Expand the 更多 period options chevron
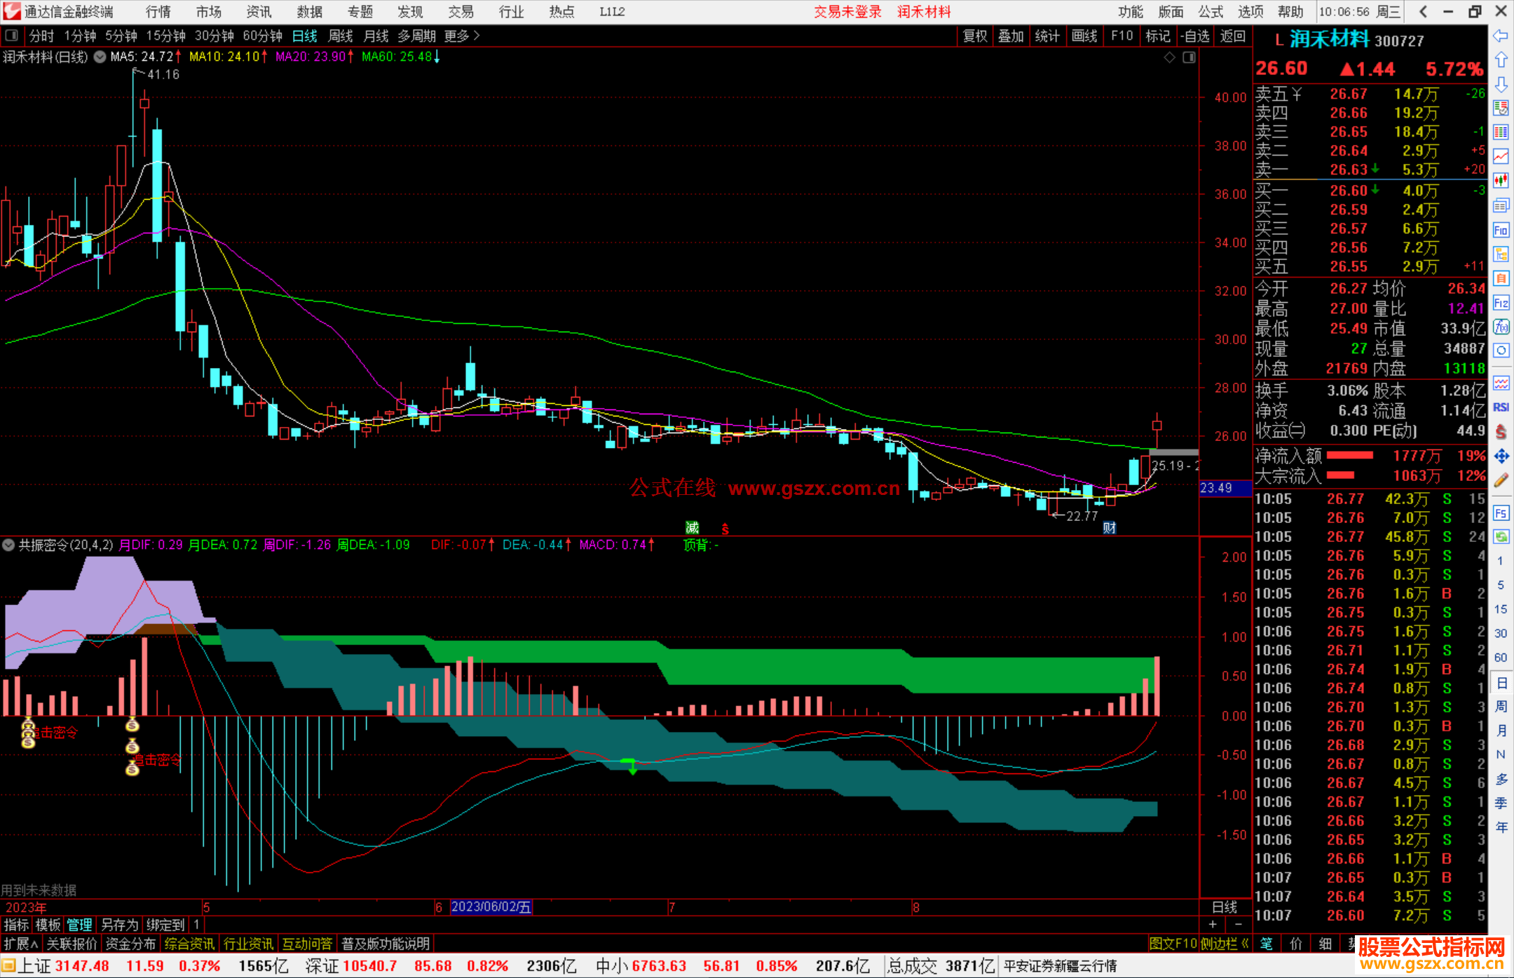Viewport: 1514px width, 978px height. (477, 36)
